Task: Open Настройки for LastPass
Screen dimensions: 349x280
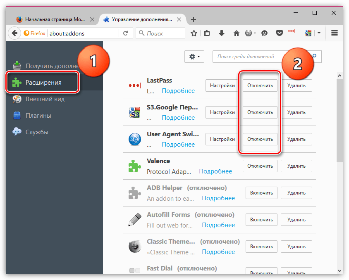Action: [x=222, y=85]
